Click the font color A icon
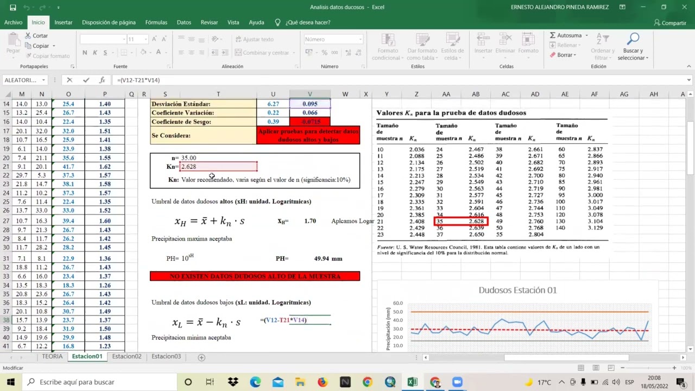The width and height of the screenshot is (695, 391). tap(159, 52)
